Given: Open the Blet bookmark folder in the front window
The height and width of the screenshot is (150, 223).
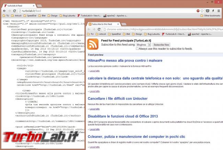Looking at the screenshot, I should click(127, 34).
